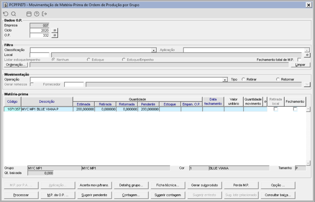315x202 pixels.
Task: Click Gerar subproduto button
Action: [205, 185]
